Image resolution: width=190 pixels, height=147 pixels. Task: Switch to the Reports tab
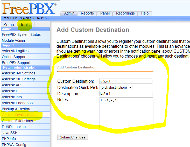pos(87,13)
